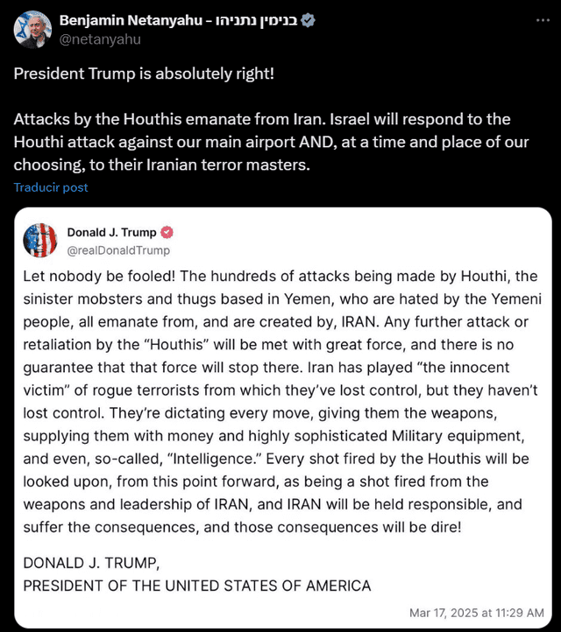Open Benjamin Netanyahu's profile avatar
Image resolution: width=561 pixels, height=632 pixels.
pyautogui.click(x=32, y=29)
